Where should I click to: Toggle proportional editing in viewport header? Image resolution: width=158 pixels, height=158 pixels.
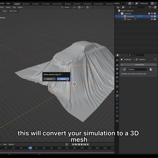88,7
